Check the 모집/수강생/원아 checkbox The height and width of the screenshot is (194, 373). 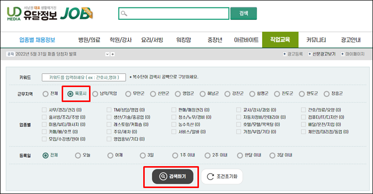(x=44, y=139)
